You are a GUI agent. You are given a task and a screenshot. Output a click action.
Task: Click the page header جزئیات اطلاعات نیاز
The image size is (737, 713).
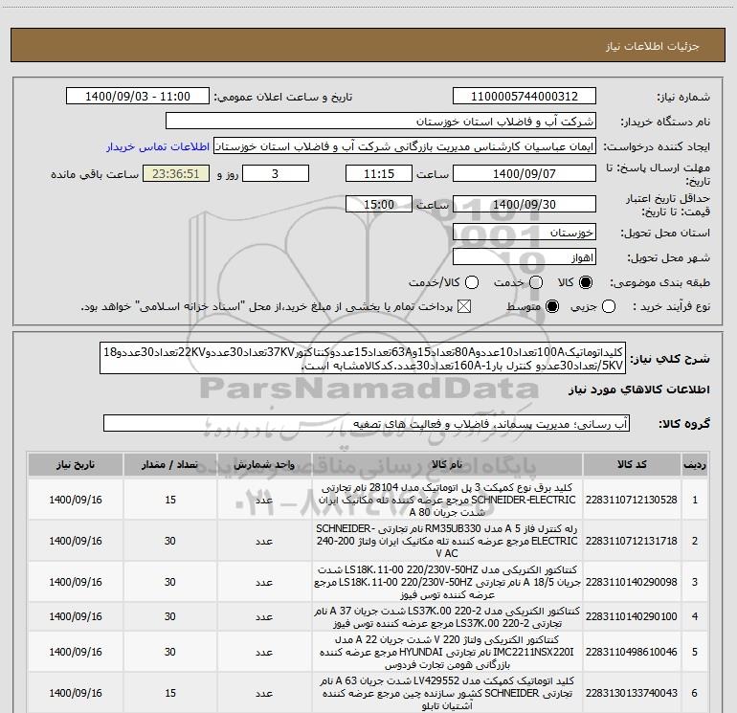pos(653,46)
